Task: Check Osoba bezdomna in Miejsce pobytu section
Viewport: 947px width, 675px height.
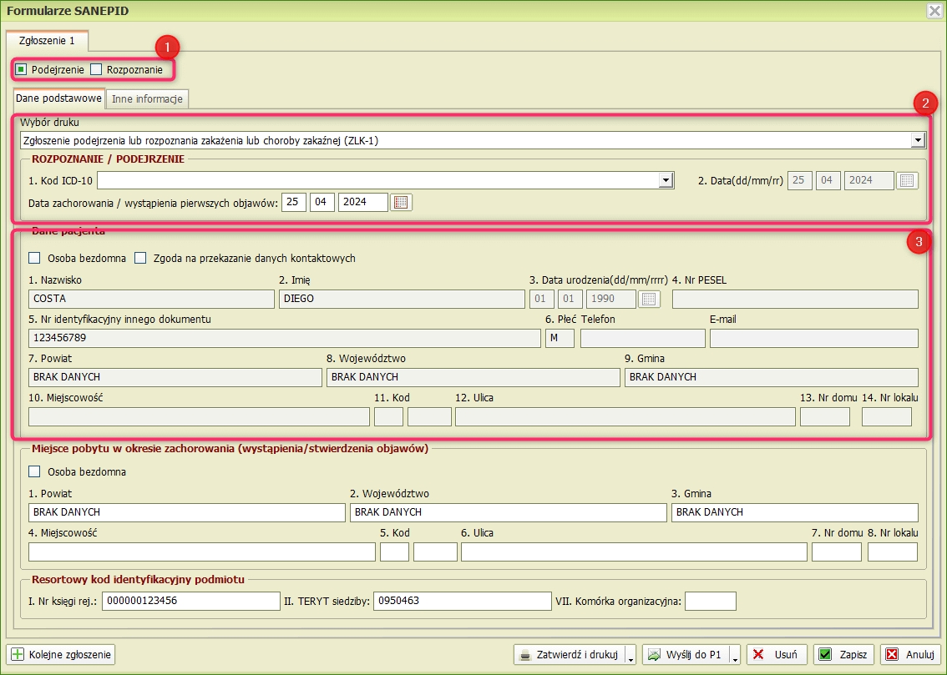Action: click(34, 471)
